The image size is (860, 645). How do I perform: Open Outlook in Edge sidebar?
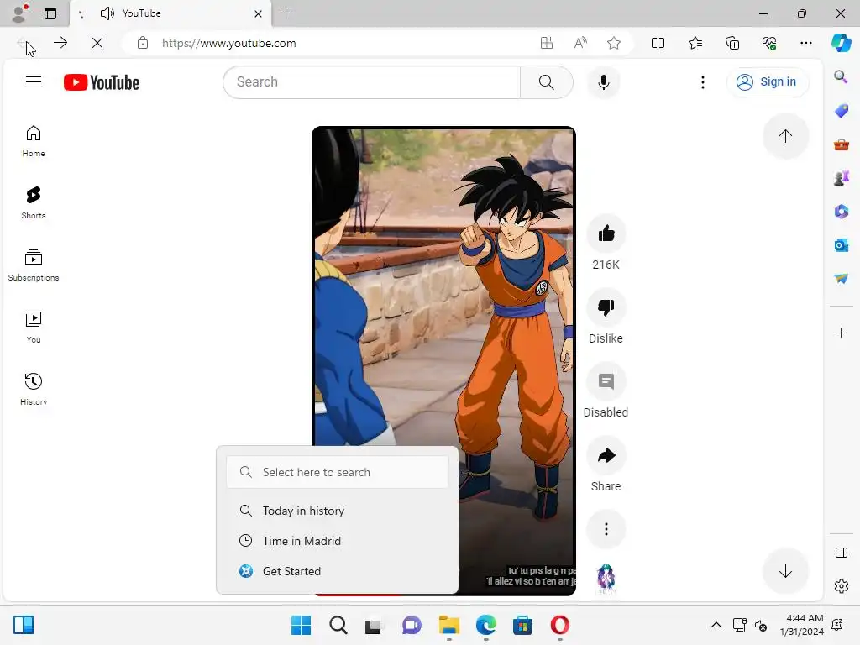click(x=842, y=245)
